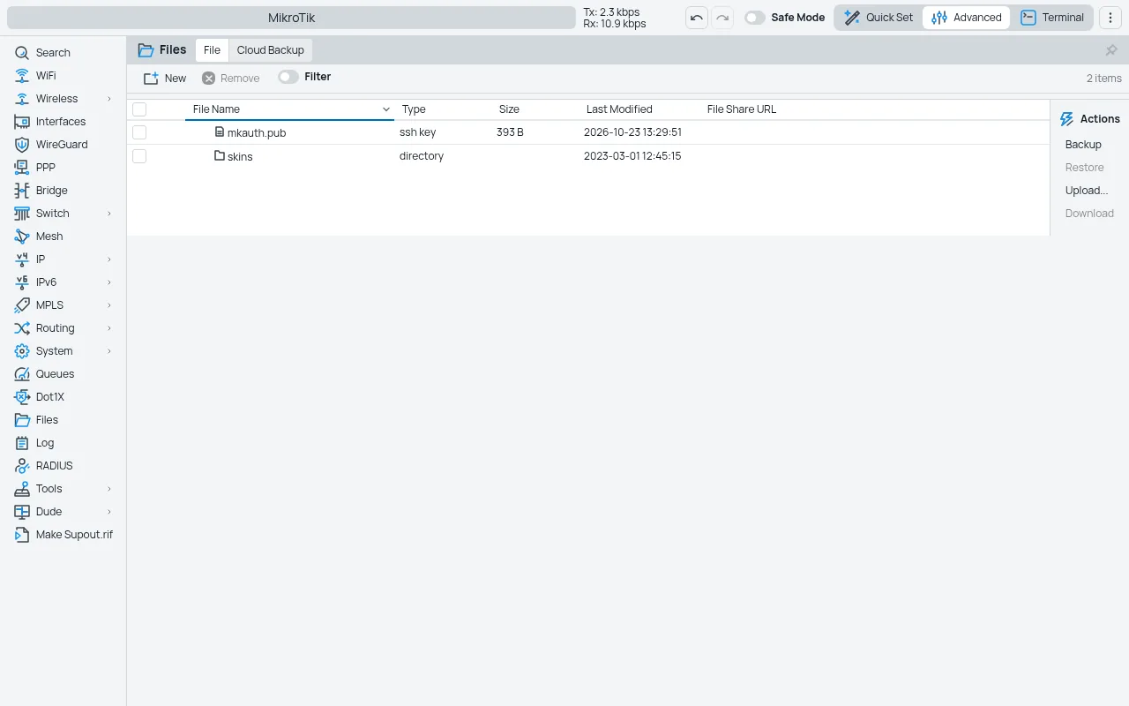Click the Last Modified column header
Screen dimensions: 1129x706
point(619,109)
